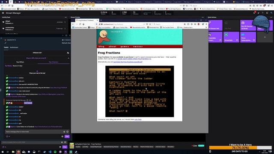Click the Run 60-Second Ad Break tile
The width and height of the screenshot is (274, 154).
click(x=248, y=25)
